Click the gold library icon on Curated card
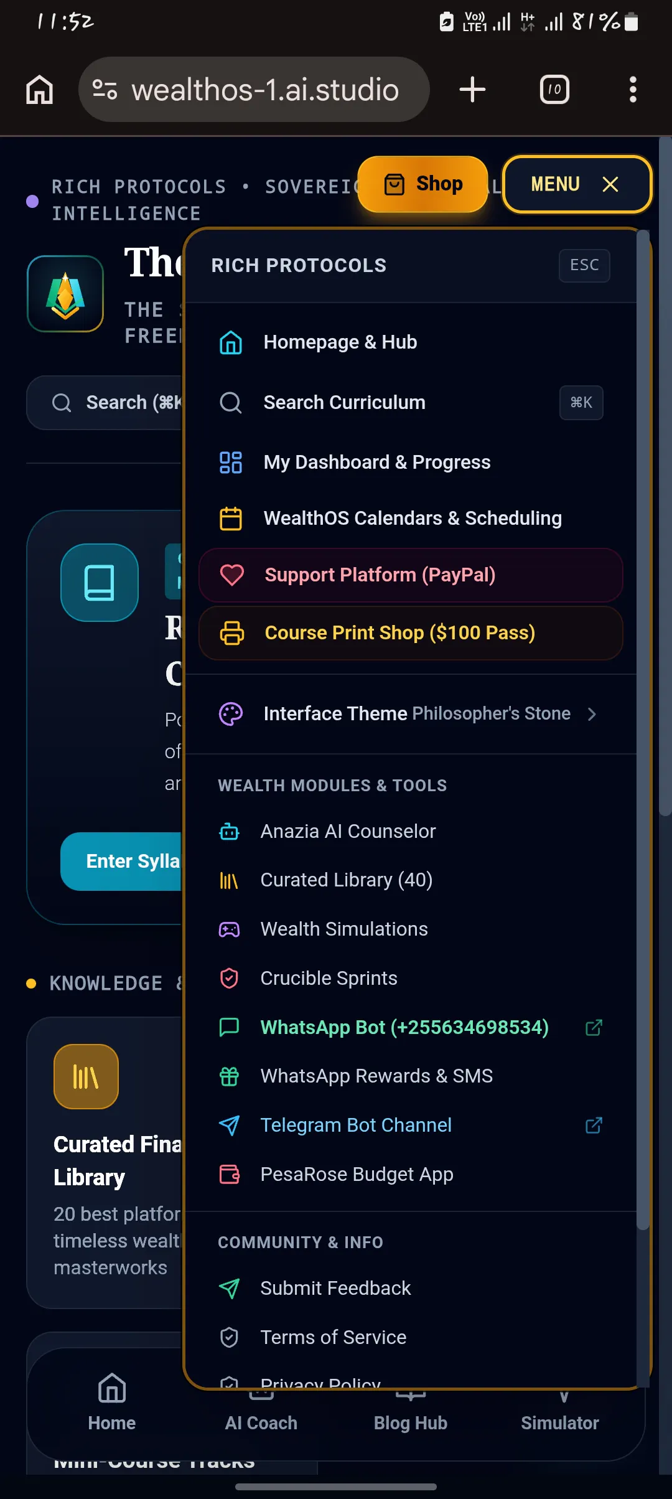 coord(86,1076)
